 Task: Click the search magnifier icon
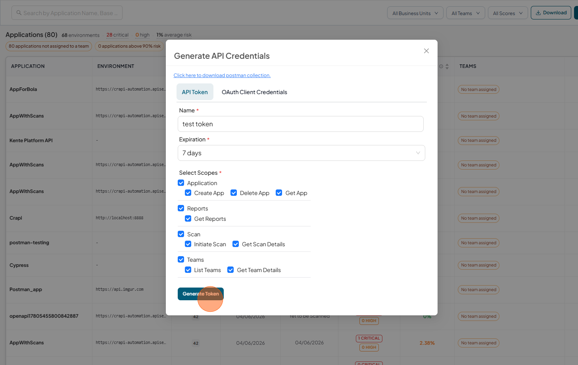click(19, 13)
